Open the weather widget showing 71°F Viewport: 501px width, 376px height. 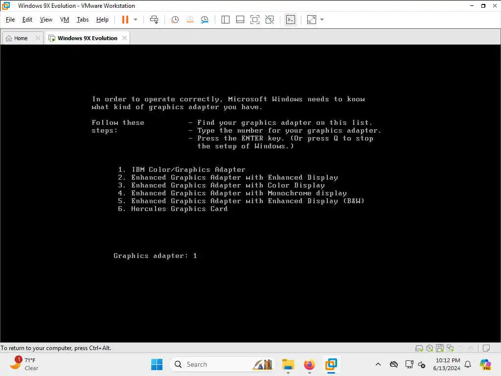tap(23, 364)
